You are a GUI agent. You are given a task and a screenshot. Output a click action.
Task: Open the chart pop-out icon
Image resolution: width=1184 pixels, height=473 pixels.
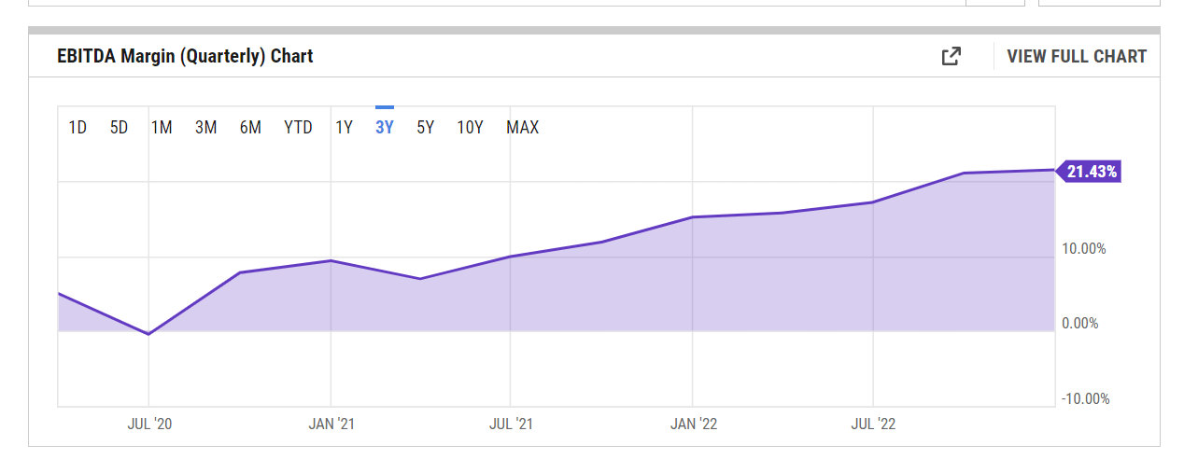(x=951, y=56)
